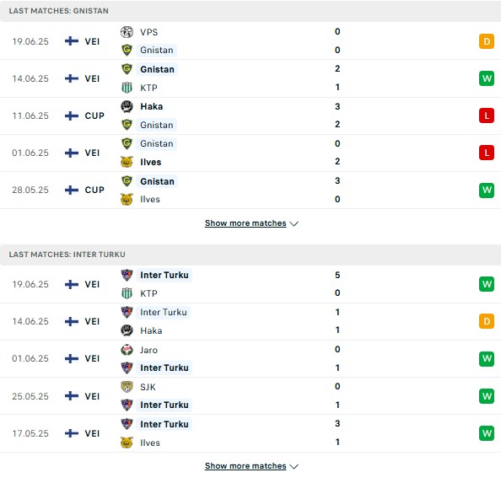Select the Last Matches: Gnistan section header

click(250, 11)
